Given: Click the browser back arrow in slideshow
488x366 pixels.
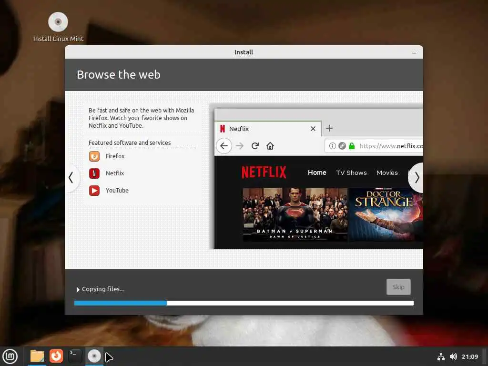Looking at the screenshot, I should (x=224, y=146).
